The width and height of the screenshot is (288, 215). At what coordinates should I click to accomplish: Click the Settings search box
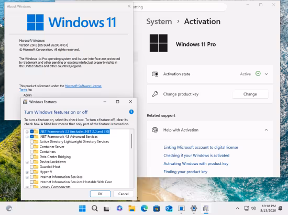pyautogui.click(x=180, y=7)
